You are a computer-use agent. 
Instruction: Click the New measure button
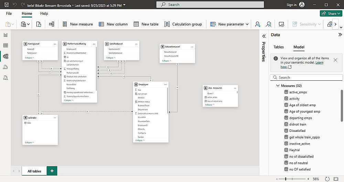click(x=77, y=24)
